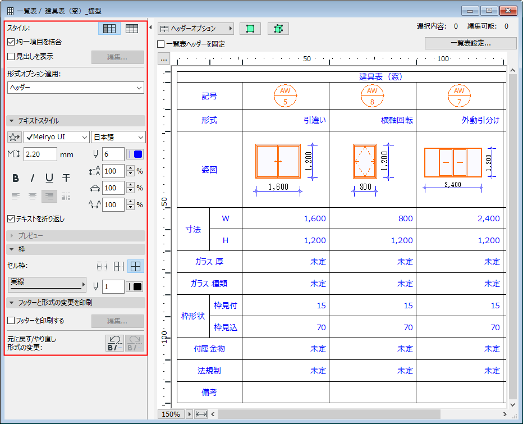Click 編集... button beside フッターを印刷する
Screen dimensions: 523x424
click(x=117, y=321)
